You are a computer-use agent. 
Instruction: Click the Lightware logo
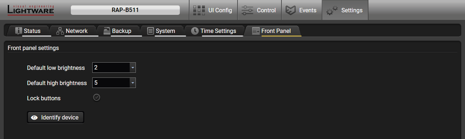coord(31,10)
